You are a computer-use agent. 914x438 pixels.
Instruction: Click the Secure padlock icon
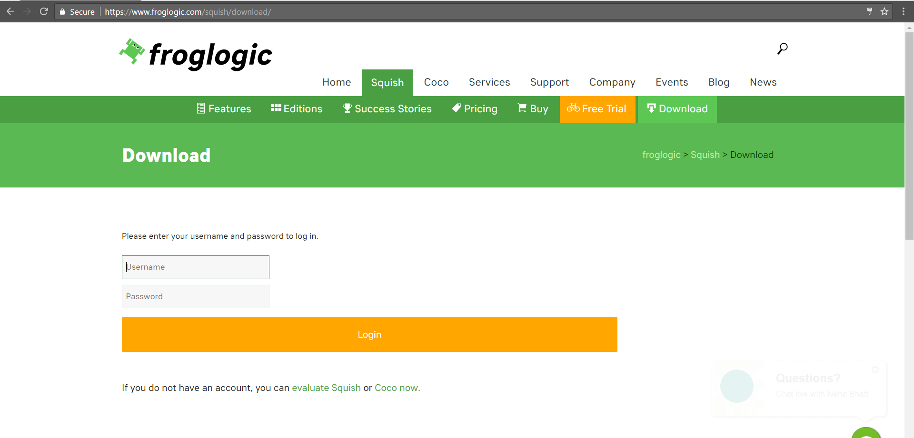point(62,11)
